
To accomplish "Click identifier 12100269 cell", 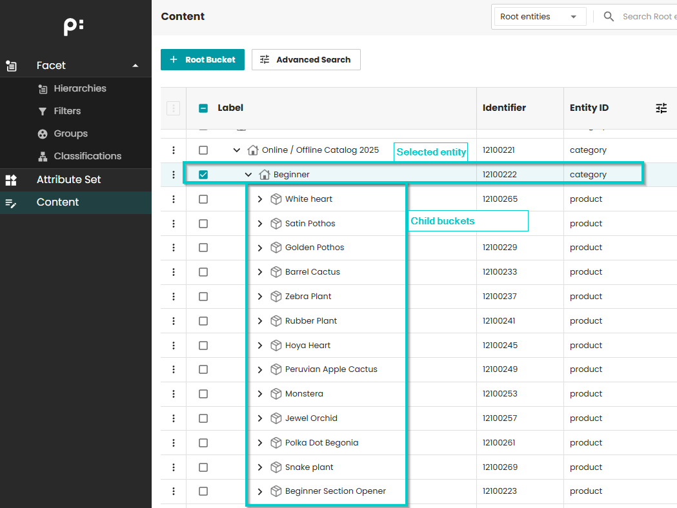I will tap(500, 467).
